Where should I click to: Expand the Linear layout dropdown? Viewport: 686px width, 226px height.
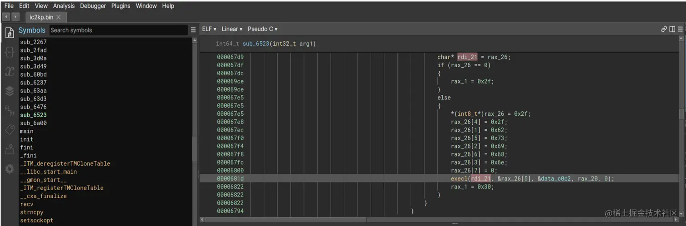232,29
